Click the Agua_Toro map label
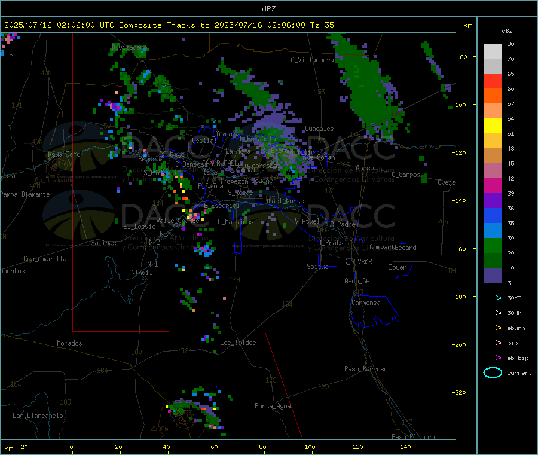This screenshot has width=538, height=455. point(64,154)
